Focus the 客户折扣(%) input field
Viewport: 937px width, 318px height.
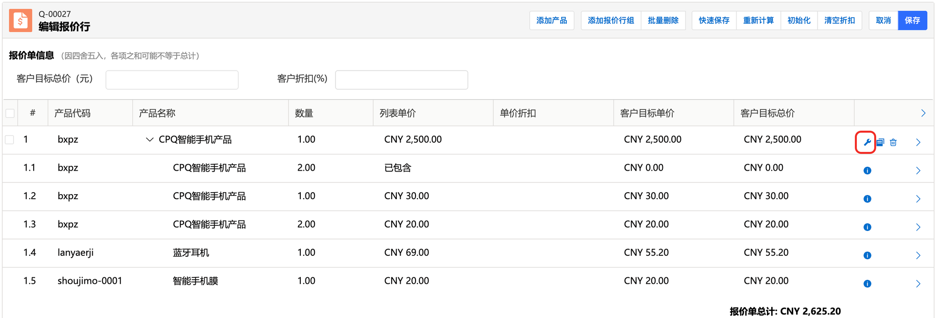point(402,80)
